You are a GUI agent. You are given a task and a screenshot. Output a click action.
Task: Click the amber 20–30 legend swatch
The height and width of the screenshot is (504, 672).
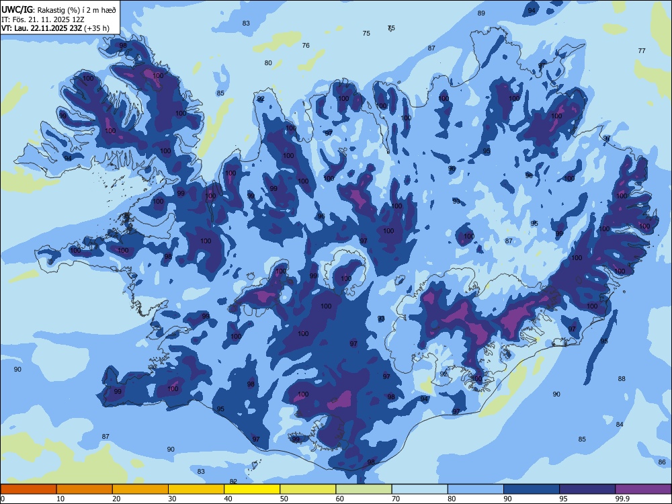point(140,489)
